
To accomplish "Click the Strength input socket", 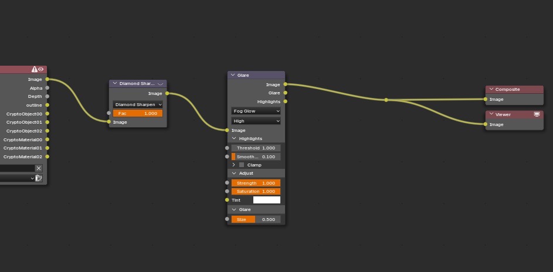I will [227, 183].
